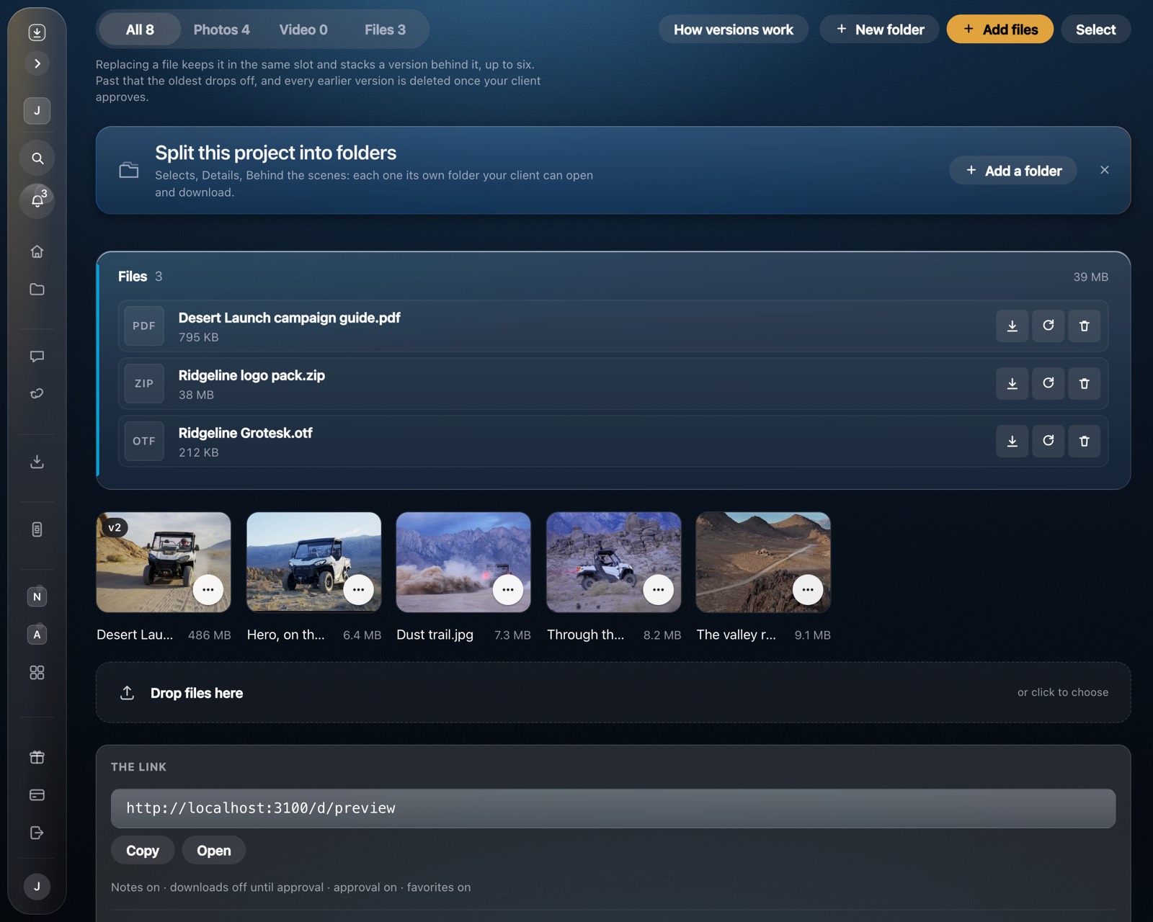Click the Drop files here upload zone
The width and height of the screenshot is (1153, 922).
[613, 692]
